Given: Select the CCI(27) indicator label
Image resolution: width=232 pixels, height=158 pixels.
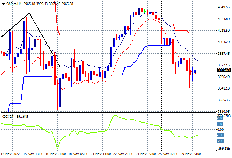Looking at the screenshot, I should pos(8,117).
